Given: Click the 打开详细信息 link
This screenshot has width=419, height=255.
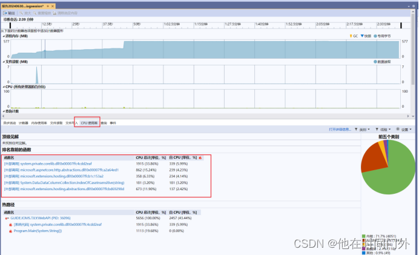Looking at the screenshot, I should (x=340, y=130).
